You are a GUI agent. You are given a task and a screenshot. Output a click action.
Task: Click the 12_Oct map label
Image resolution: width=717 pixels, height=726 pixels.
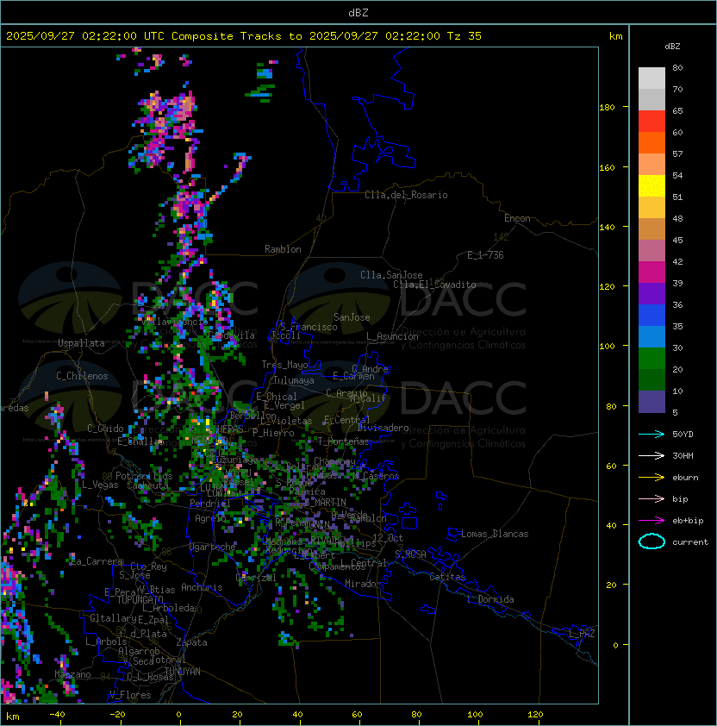[388, 538]
